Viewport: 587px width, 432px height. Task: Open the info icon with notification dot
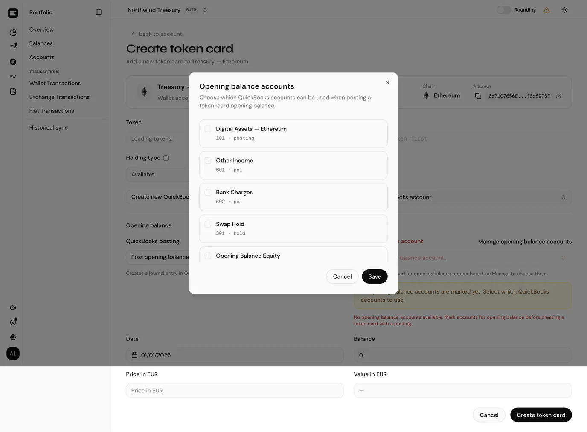[13, 322]
